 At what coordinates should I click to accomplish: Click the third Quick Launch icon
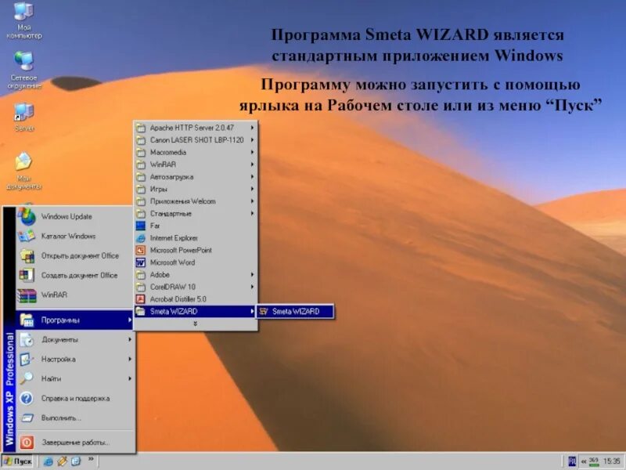[x=76, y=461]
